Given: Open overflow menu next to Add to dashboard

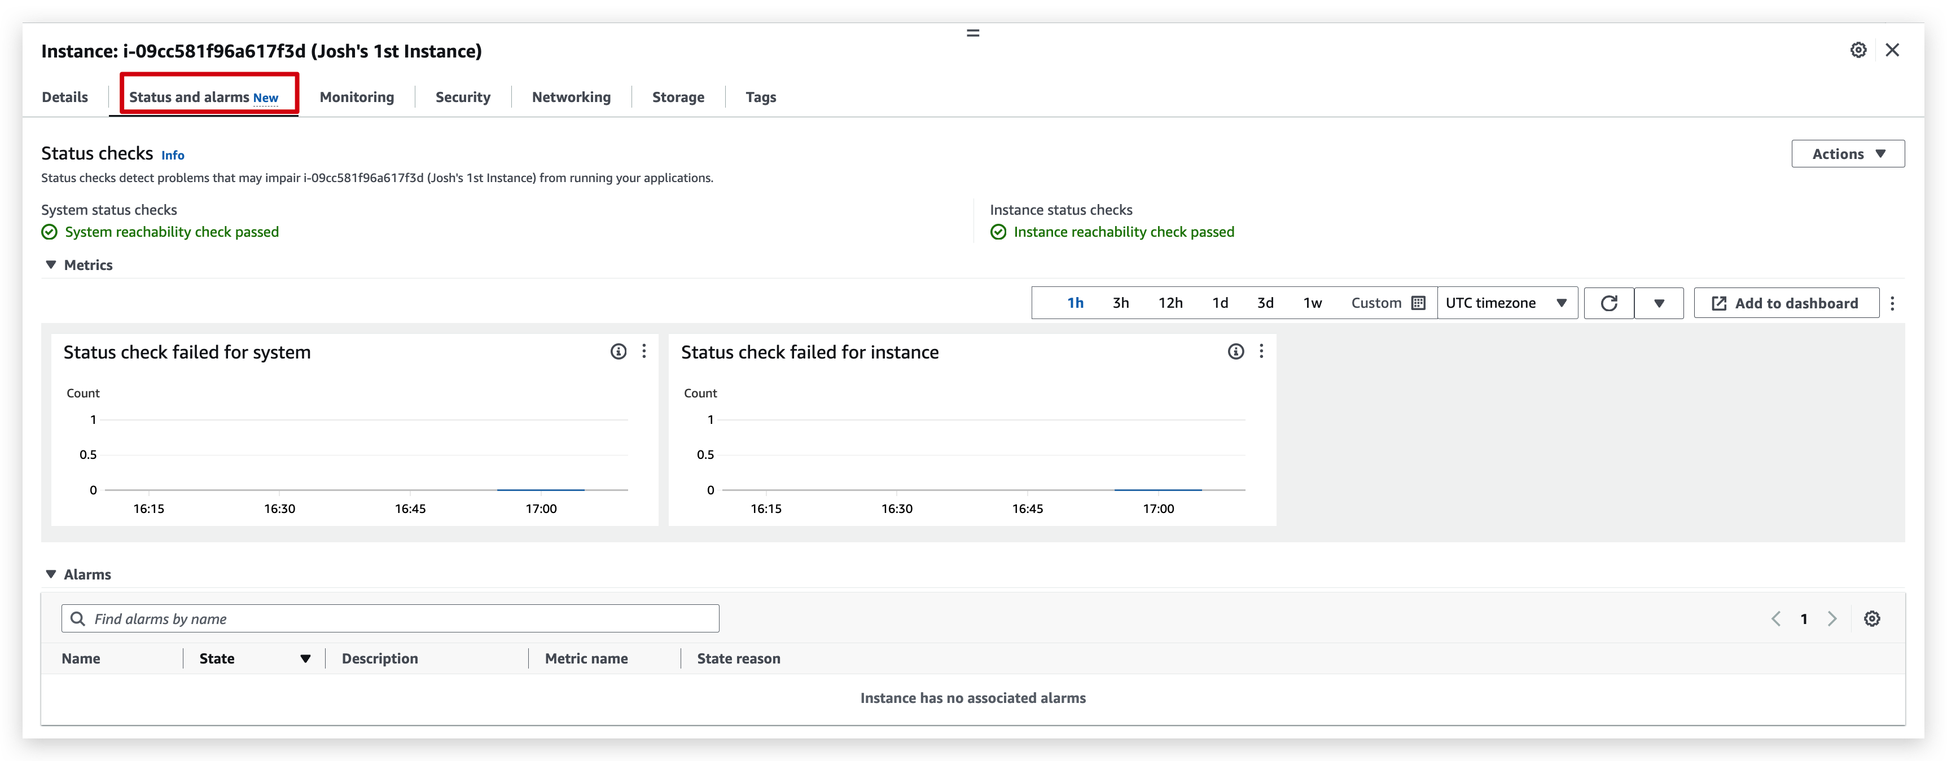Looking at the screenshot, I should pos(1893,303).
